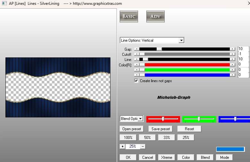The height and width of the screenshot is (162, 250).
Task: Click the Line slider right arrow
Action: [232, 59]
